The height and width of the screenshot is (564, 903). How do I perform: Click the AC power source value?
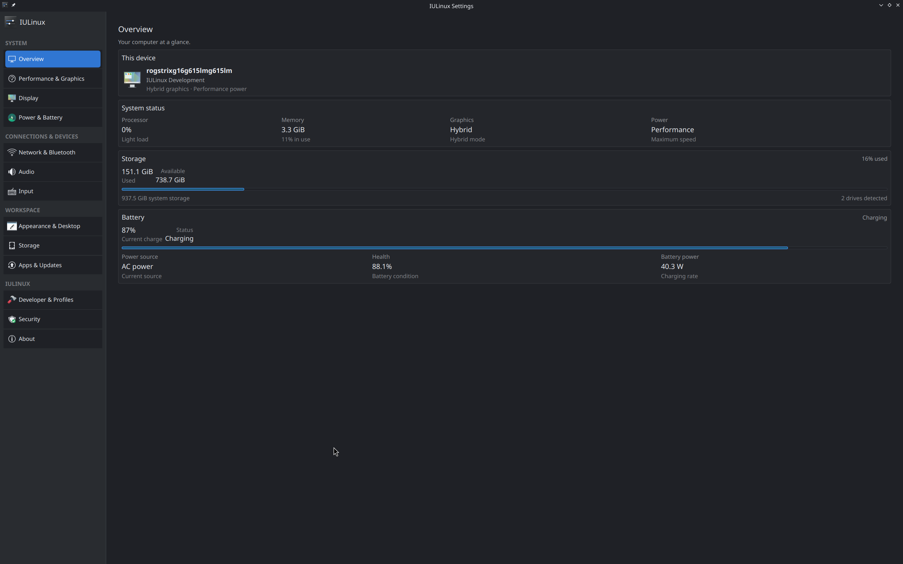pos(137,266)
